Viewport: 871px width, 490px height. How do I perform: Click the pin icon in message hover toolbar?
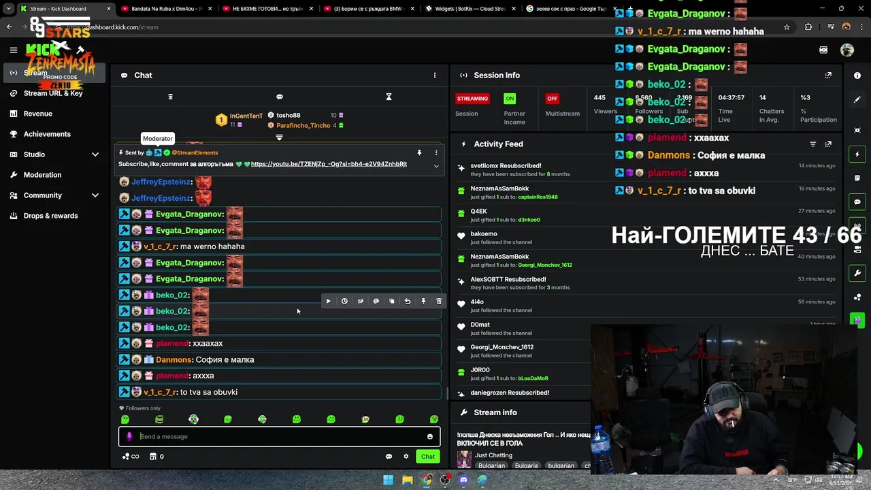coord(423,301)
